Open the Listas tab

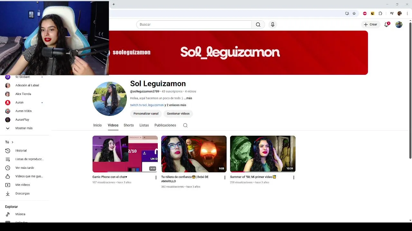(x=144, y=125)
